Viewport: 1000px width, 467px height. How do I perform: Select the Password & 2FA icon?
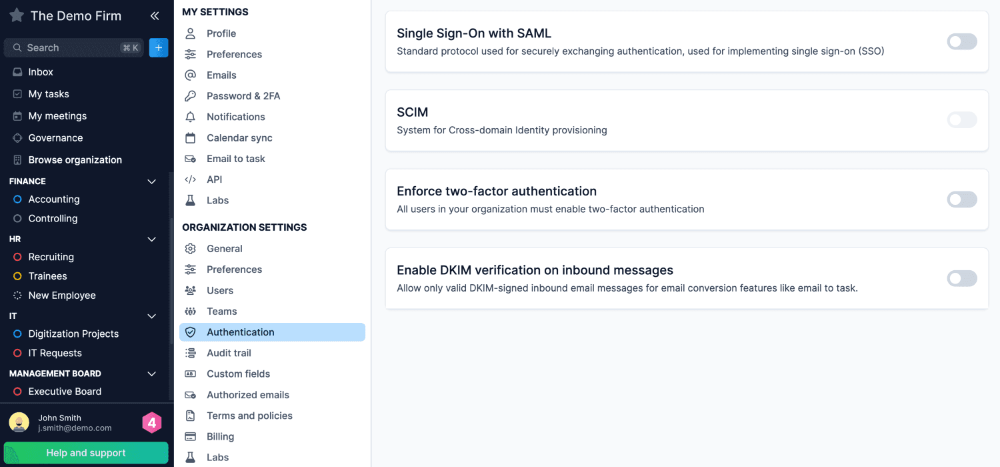click(x=191, y=95)
